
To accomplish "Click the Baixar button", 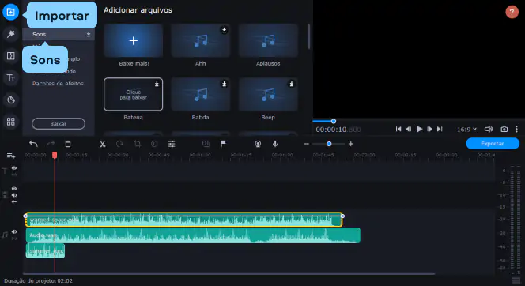I will pos(59,123).
